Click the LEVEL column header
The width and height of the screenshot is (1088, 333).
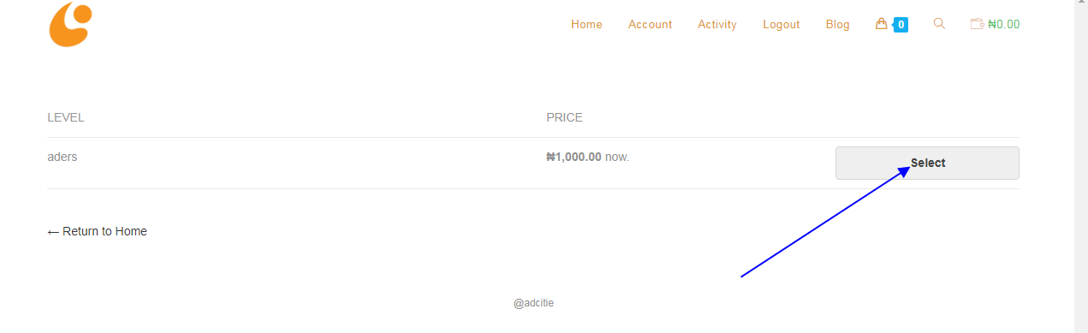tap(66, 117)
